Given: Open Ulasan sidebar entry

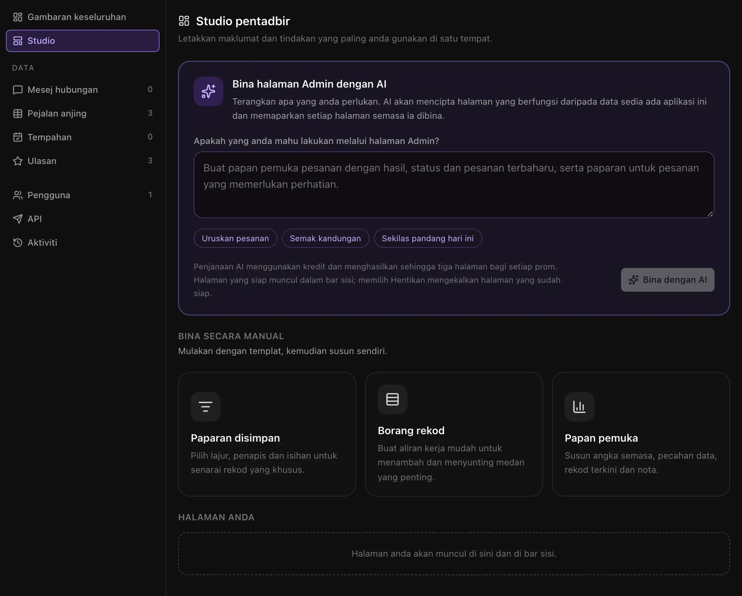Looking at the screenshot, I should pyautogui.click(x=83, y=161).
